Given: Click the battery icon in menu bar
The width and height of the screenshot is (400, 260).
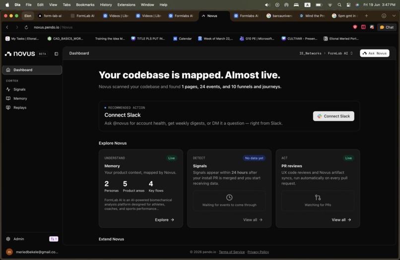Looking at the screenshot, I should [319, 5].
